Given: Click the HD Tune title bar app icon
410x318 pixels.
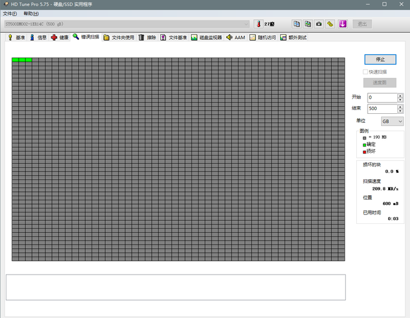Looking at the screenshot, I should (x=6, y=4).
